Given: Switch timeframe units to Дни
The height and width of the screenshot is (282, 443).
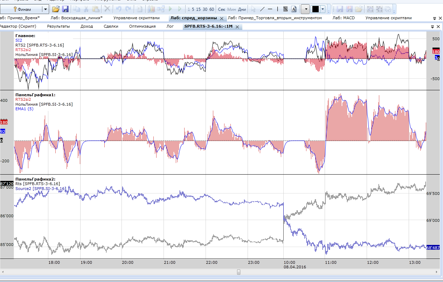Looking at the screenshot, I should 242,9.
